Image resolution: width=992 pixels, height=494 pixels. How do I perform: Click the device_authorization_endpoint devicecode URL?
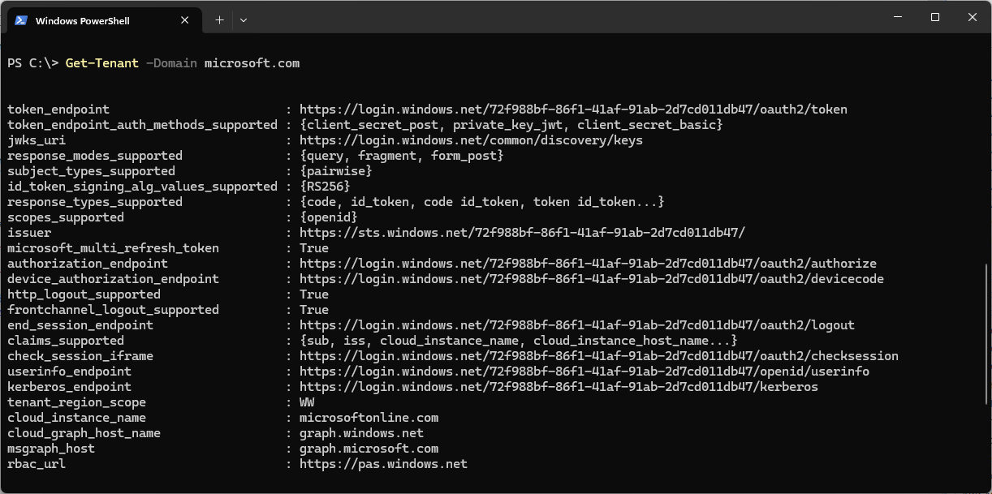pyautogui.click(x=591, y=279)
